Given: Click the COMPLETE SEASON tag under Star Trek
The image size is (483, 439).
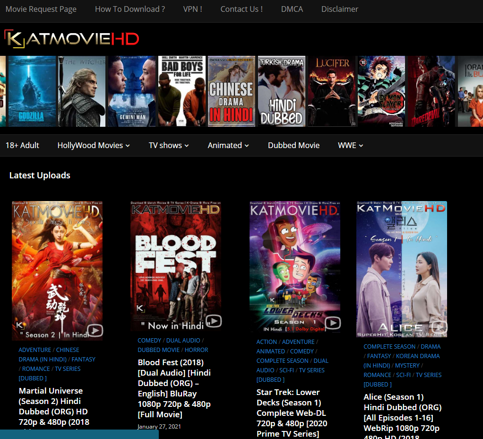Looking at the screenshot, I should click(x=283, y=360).
